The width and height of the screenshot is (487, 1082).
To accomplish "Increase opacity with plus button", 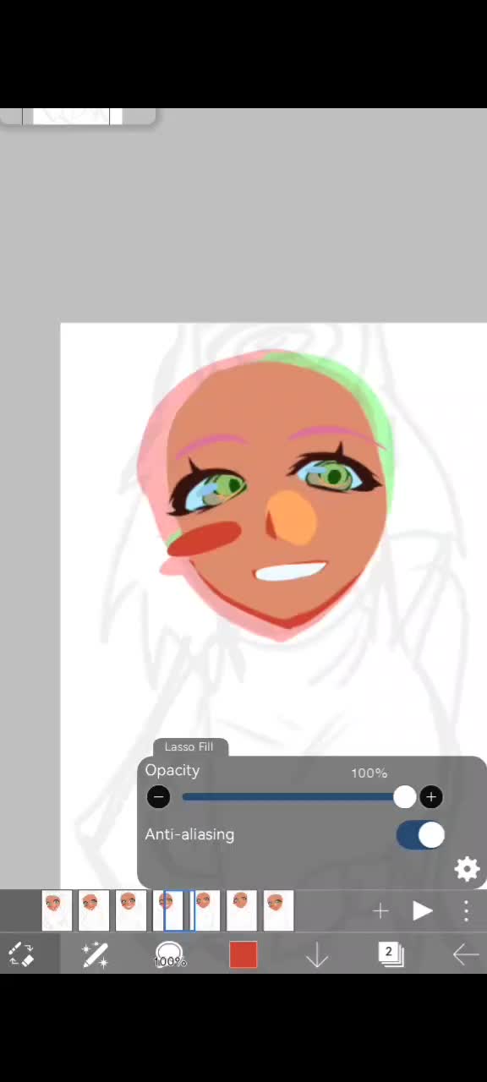I will [x=431, y=797].
